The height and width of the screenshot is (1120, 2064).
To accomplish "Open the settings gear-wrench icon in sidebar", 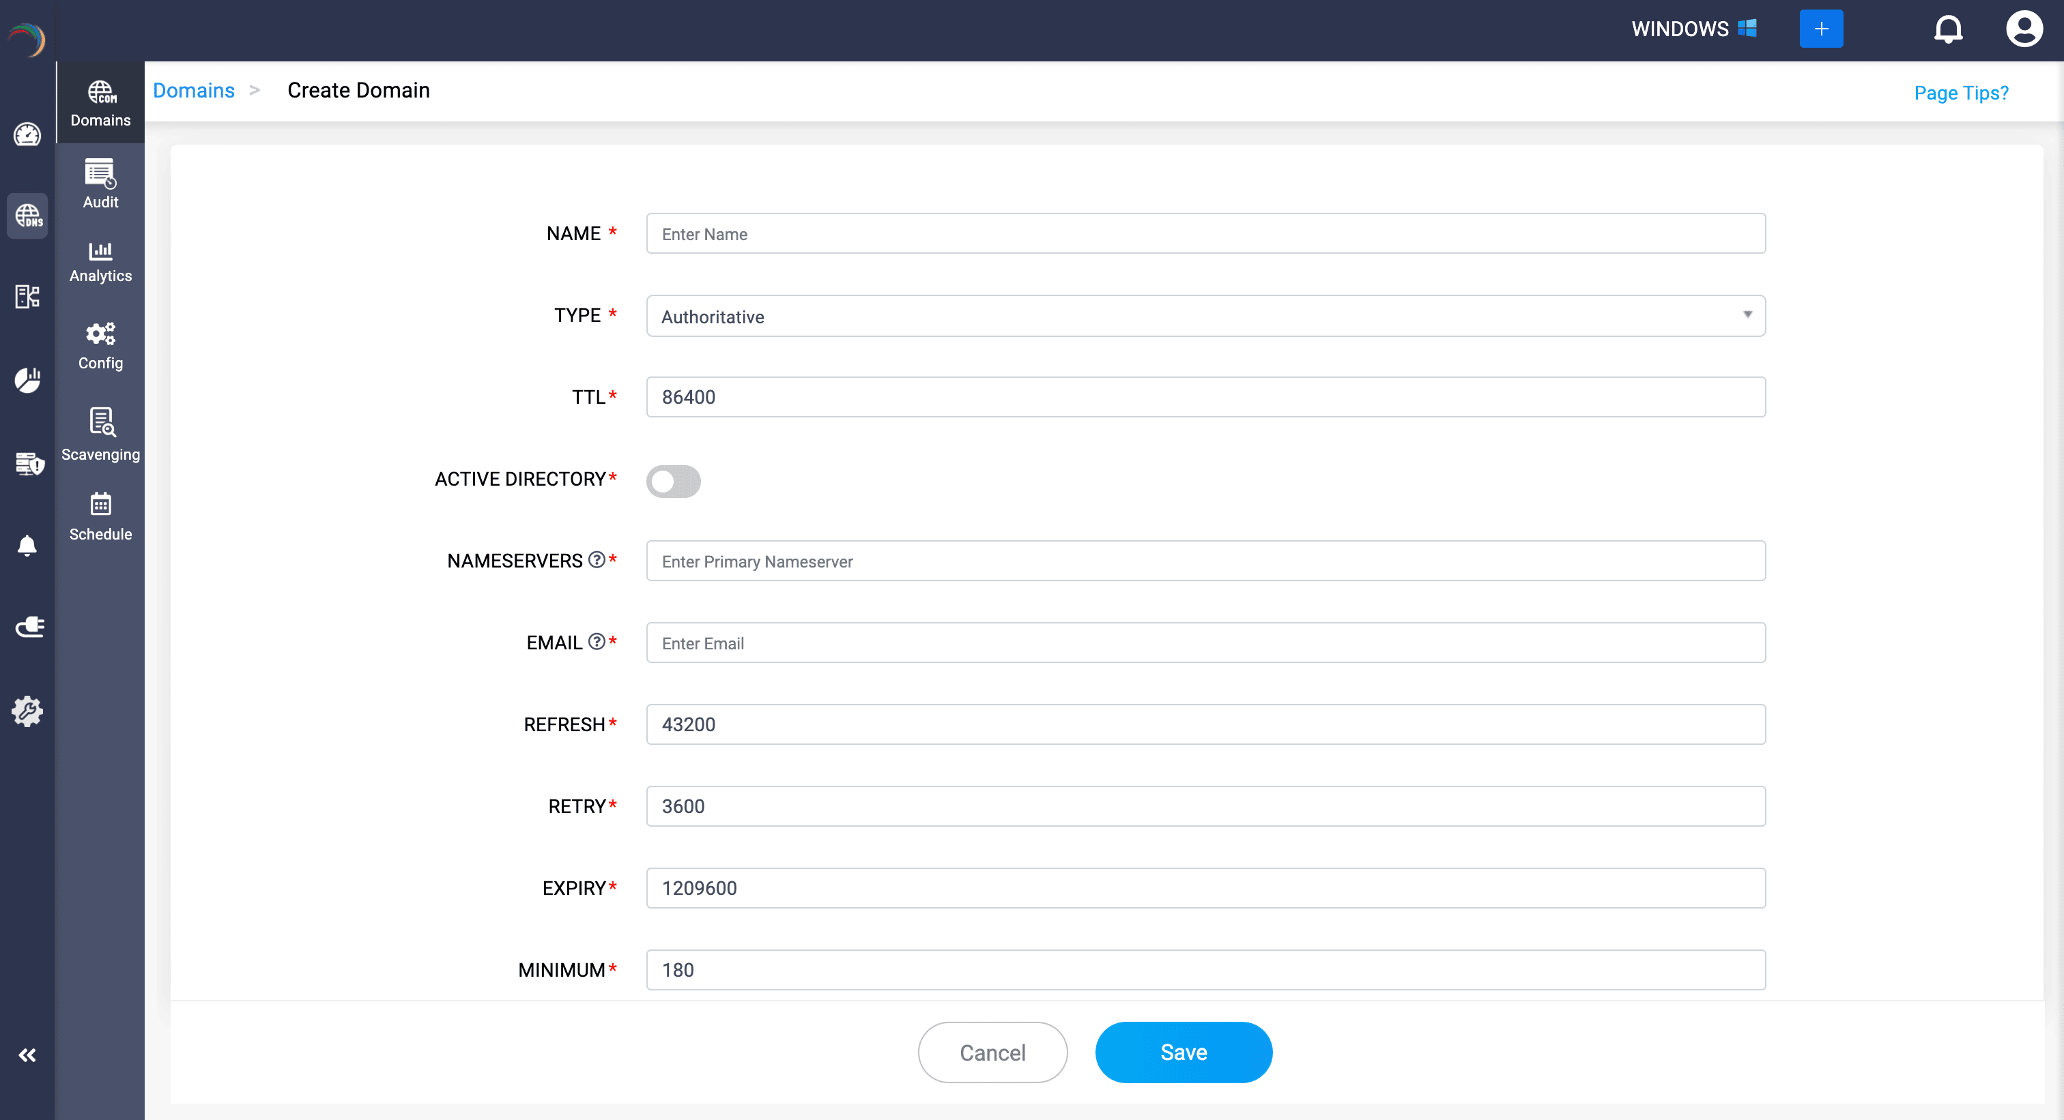I will tap(27, 710).
